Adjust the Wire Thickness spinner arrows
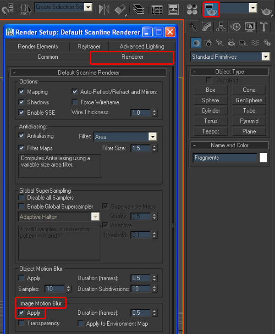This screenshot has width=275, height=334. 154,112
